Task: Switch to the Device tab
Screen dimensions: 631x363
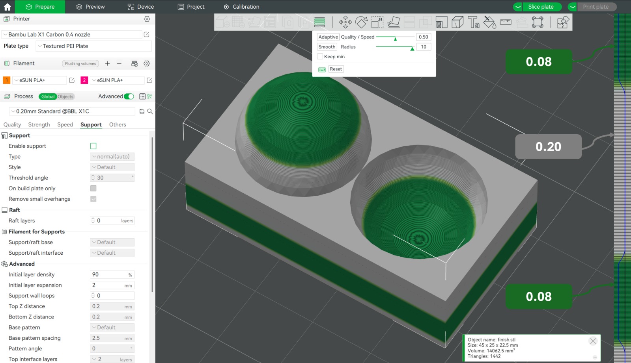Action: point(141,7)
